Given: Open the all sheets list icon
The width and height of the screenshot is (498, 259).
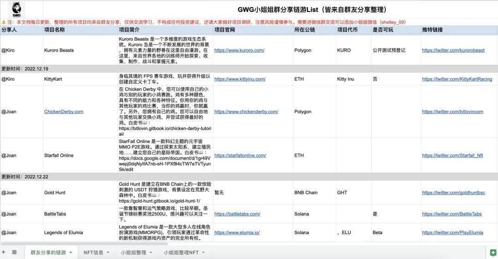Looking at the screenshot, I should point(14,253).
